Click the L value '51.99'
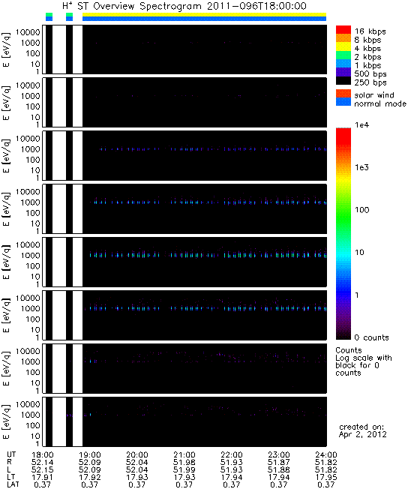 (184, 469)
